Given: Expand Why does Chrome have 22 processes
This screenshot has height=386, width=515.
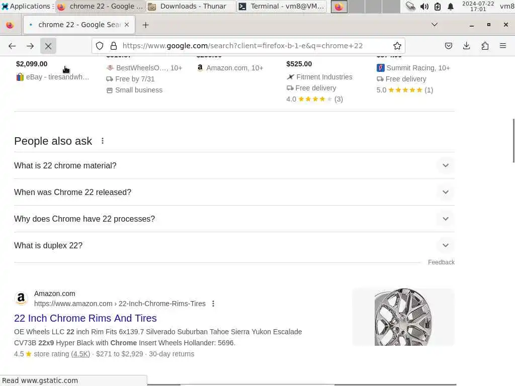Looking at the screenshot, I should click(x=234, y=219).
